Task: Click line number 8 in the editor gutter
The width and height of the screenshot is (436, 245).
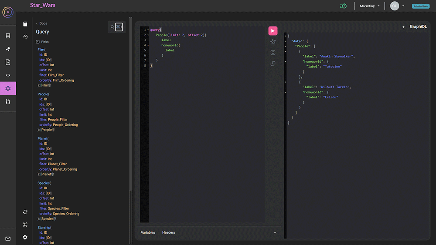Action: 145,66
